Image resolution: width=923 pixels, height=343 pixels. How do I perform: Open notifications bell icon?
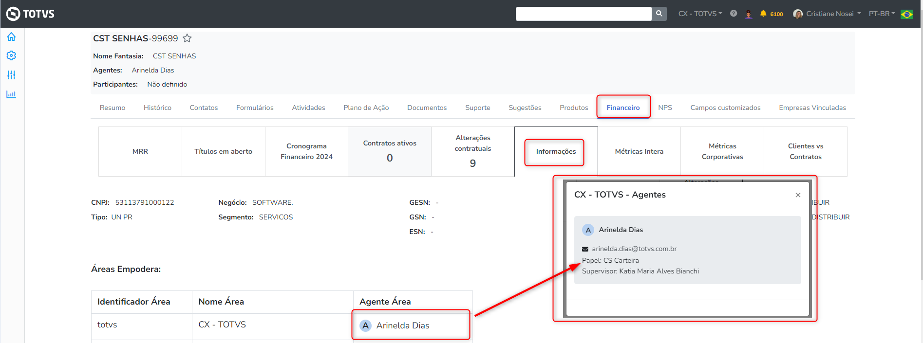click(763, 14)
